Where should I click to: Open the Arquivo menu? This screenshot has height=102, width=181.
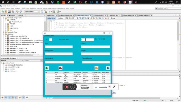[x=3, y=8]
